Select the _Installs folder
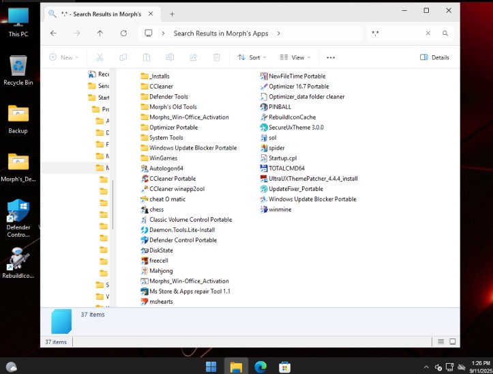The image size is (493, 374). pyautogui.click(x=155, y=76)
